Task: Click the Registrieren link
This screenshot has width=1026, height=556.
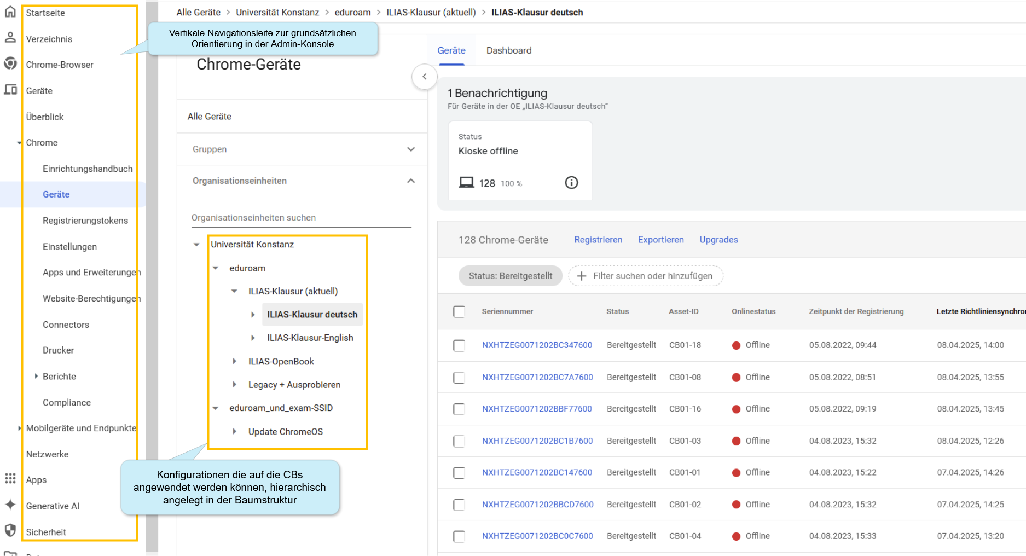Action: [x=598, y=240]
